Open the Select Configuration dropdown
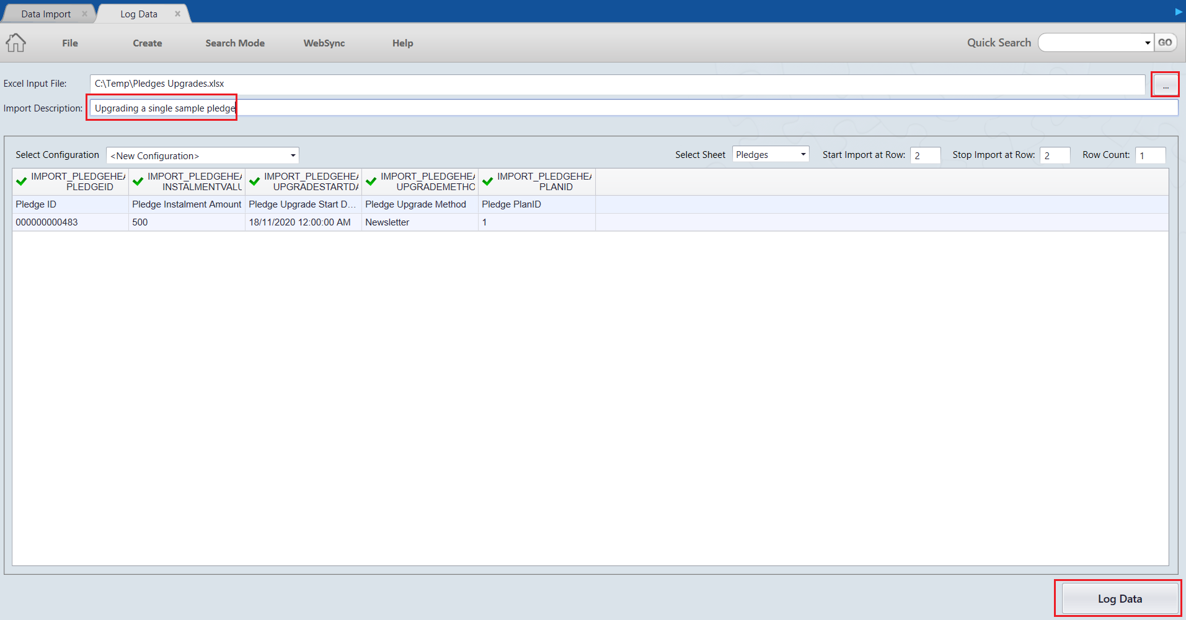 pyautogui.click(x=203, y=155)
